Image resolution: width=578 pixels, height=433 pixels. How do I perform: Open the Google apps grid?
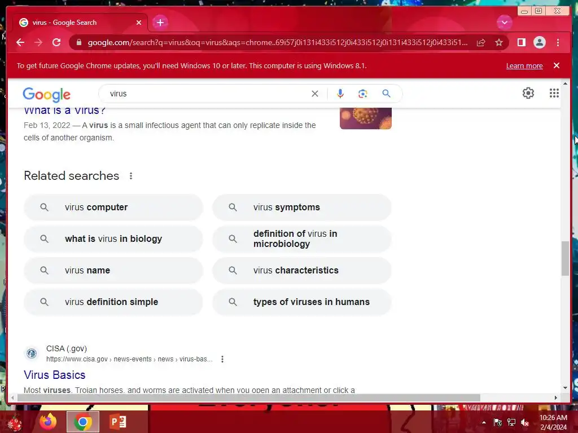point(554,93)
